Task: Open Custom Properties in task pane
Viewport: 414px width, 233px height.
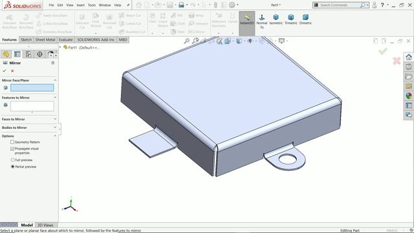Action: coord(409,105)
